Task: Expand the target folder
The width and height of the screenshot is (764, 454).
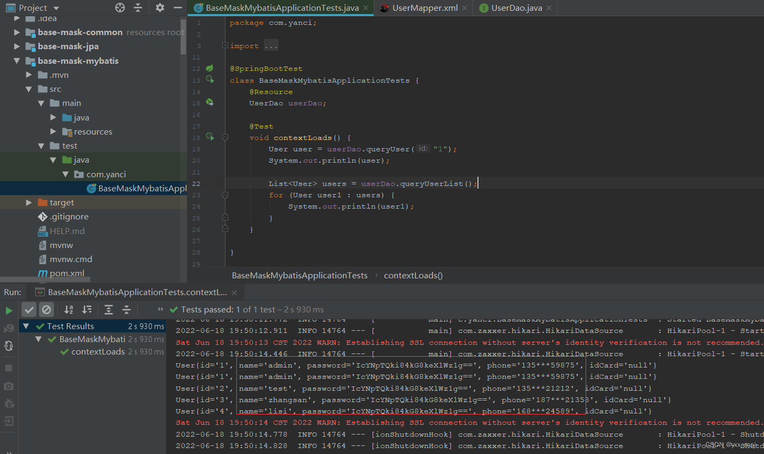Action: [x=29, y=203]
